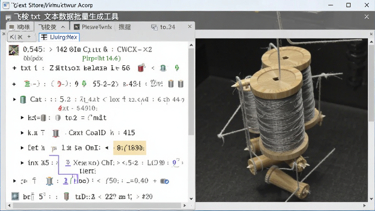The height and width of the screenshot is (211, 375).
Task: Select the 飞梭梭 tab
Action: click(47, 27)
